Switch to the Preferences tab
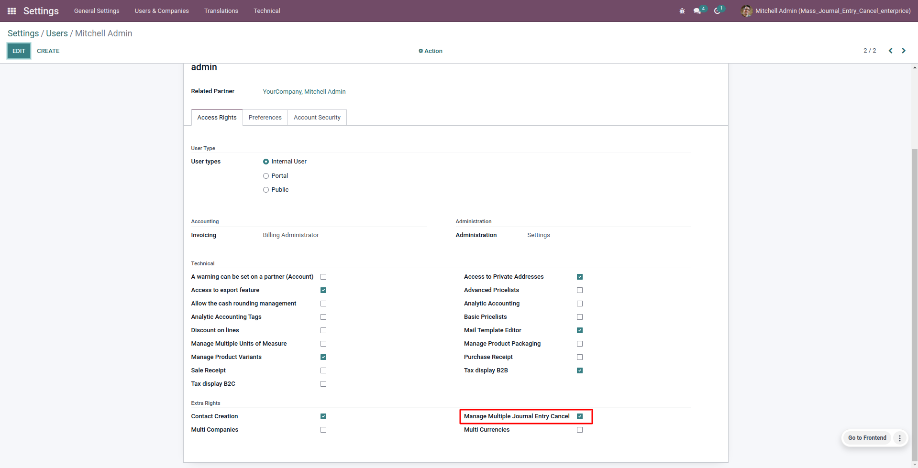918x468 pixels. 265,118
